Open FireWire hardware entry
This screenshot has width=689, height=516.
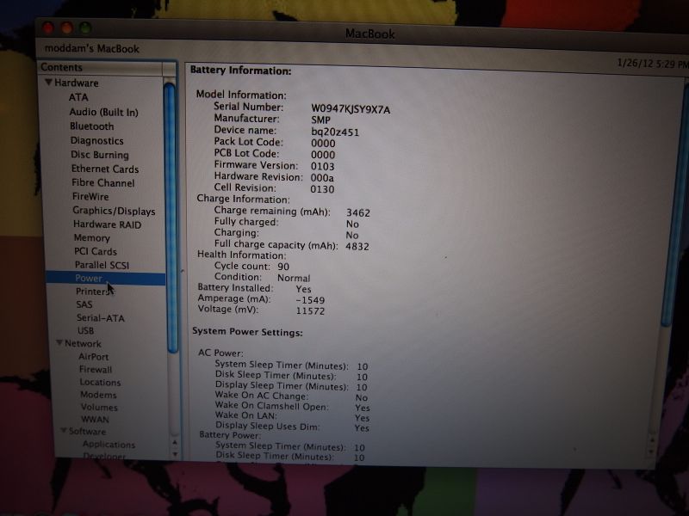point(90,197)
